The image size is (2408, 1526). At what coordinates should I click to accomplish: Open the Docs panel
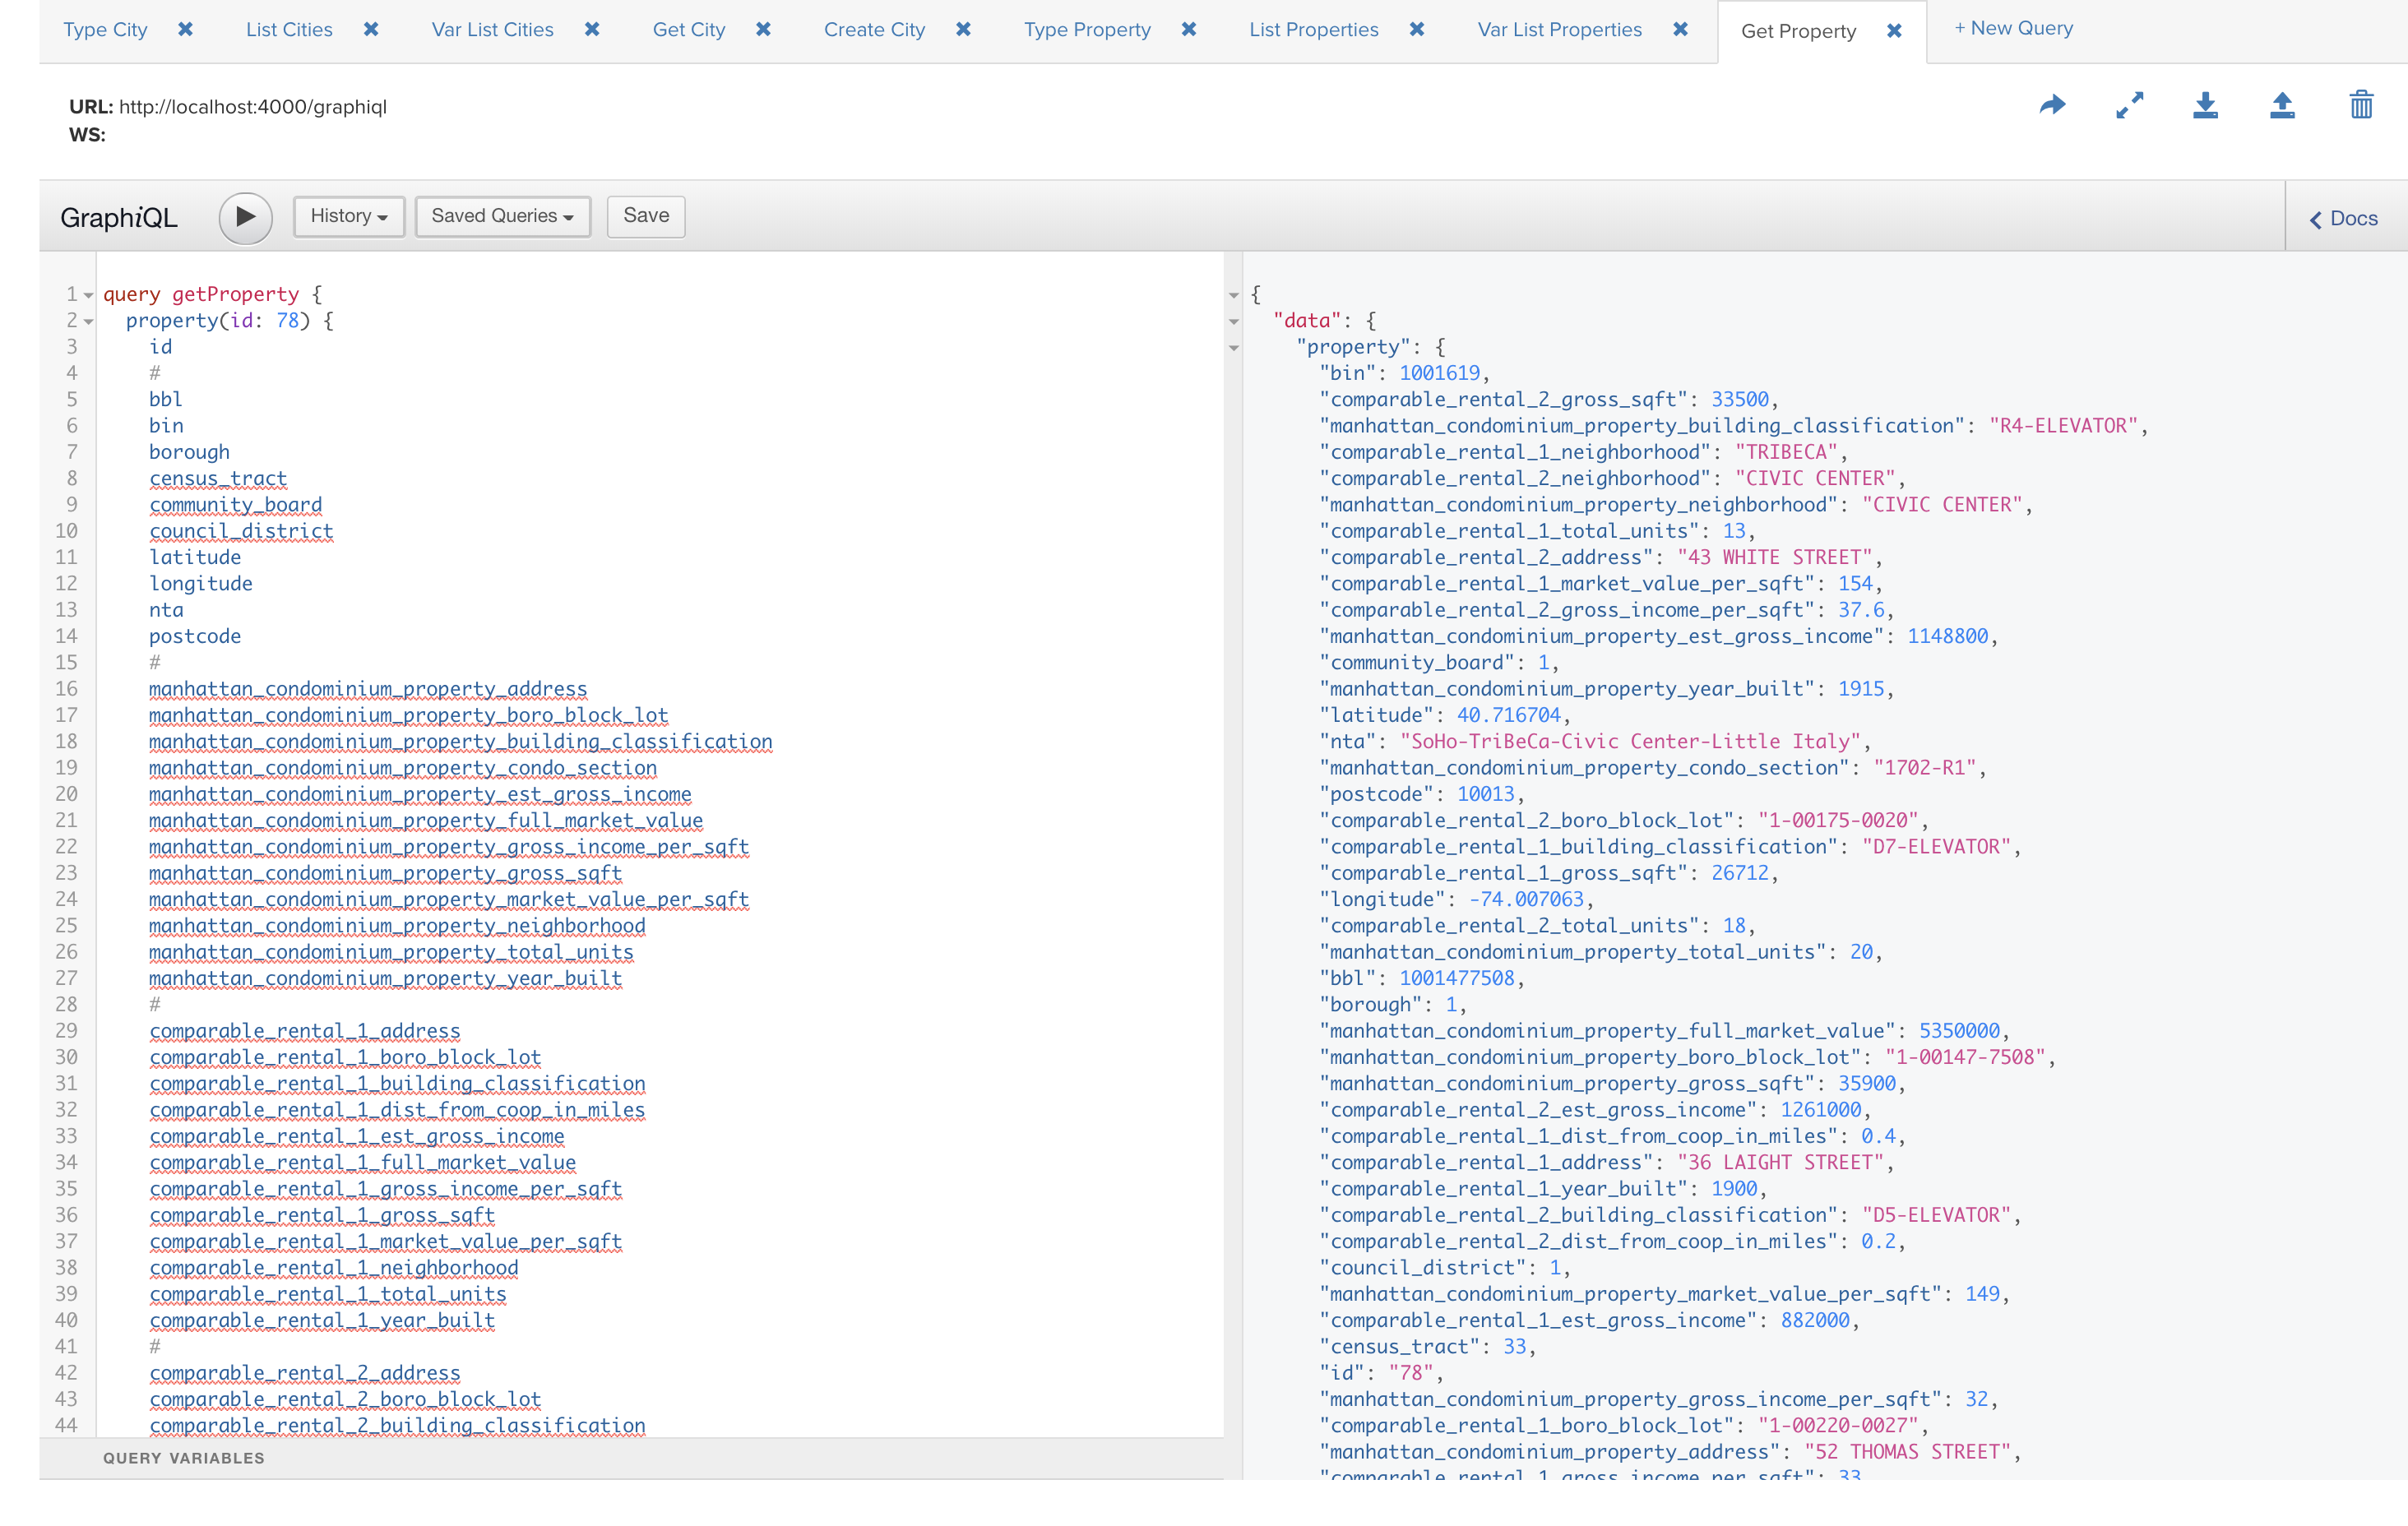click(x=2343, y=218)
